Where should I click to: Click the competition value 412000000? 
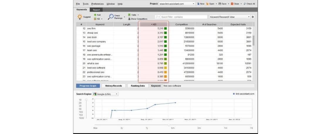tap(188, 63)
